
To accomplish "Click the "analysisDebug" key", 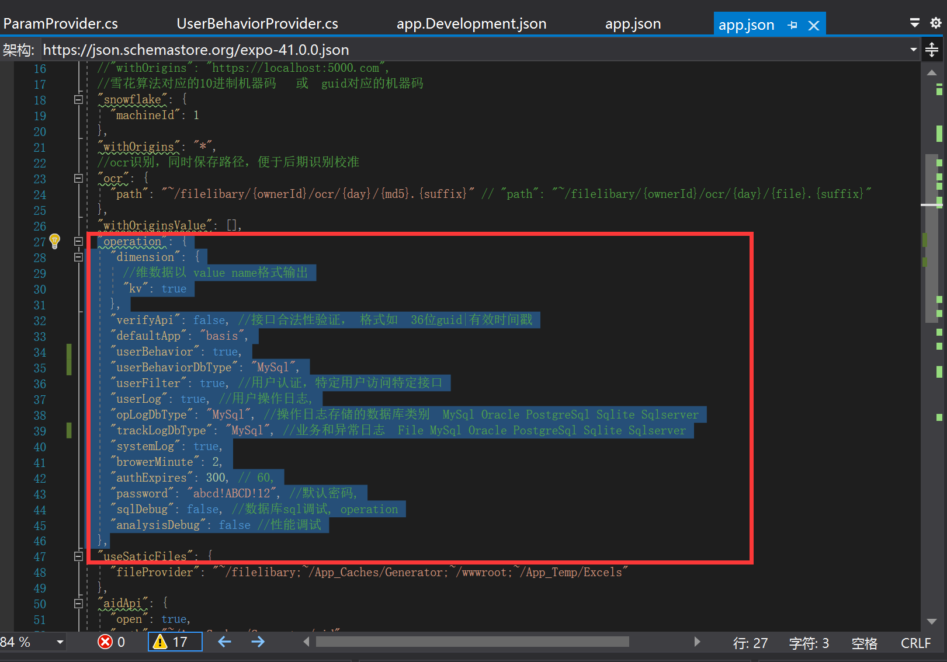I will click(x=158, y=525).
